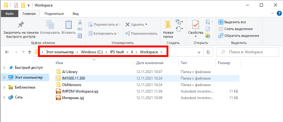Viewport: 283px width, 122px height.
Task: Click the Easy access icon in Создать group
Action: 178,28
